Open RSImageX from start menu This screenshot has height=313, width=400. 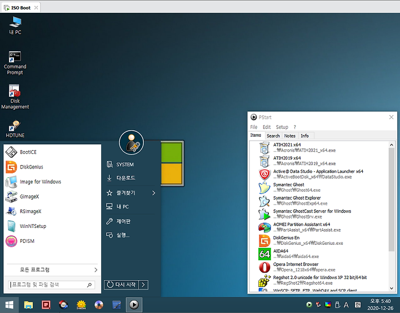coord(52,211)
